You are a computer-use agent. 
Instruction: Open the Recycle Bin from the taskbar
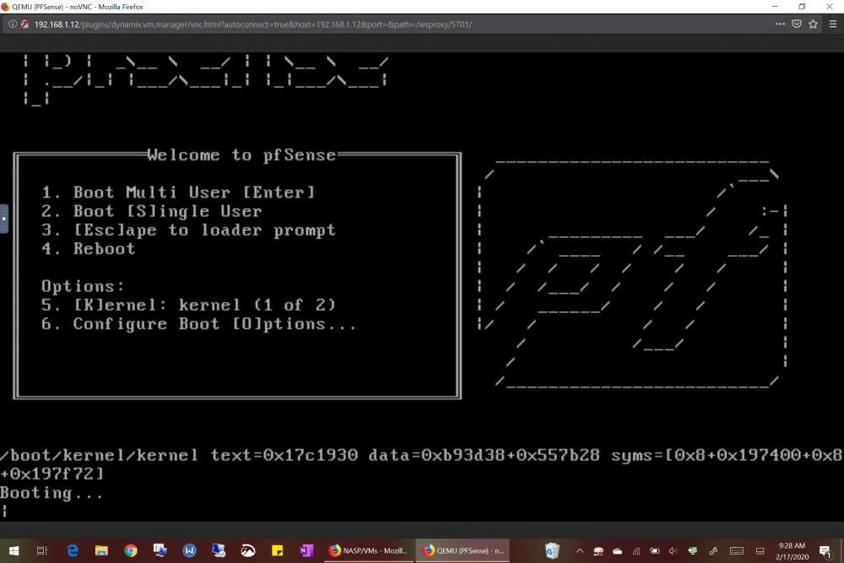click(552, 550)
